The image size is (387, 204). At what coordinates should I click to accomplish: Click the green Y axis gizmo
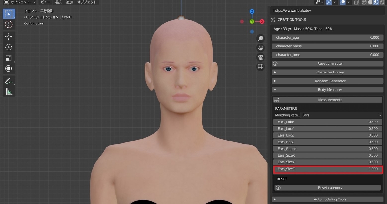tap(252, 21)
